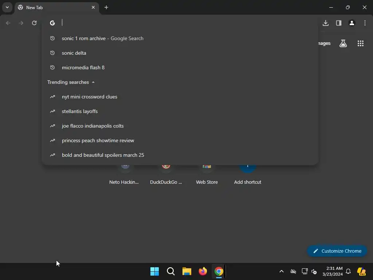This screenshot has width=373, height=280.
Task: Open the profile avatar menu
Action: [352, 23]
